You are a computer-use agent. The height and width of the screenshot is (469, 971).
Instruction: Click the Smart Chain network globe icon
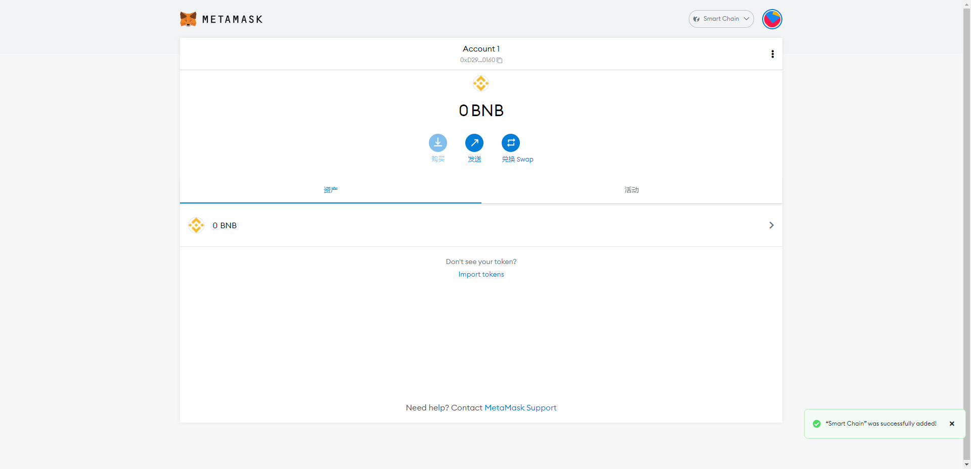tap(696, 19)
